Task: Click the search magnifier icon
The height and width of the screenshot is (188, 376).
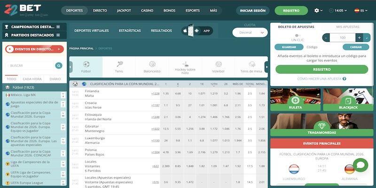Action: point(59,66)
